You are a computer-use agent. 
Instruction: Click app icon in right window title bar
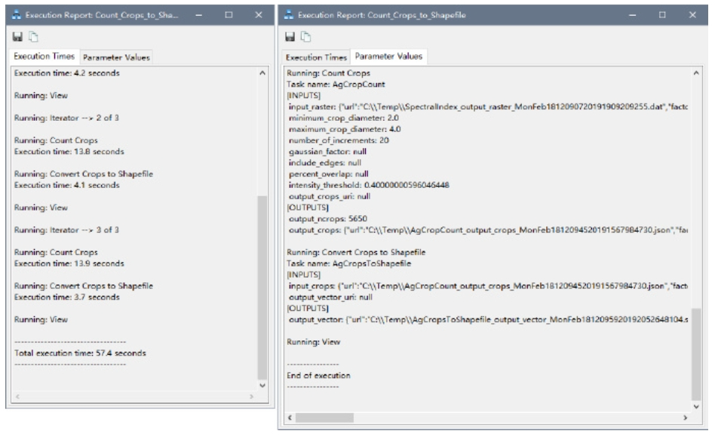[289, 15]
